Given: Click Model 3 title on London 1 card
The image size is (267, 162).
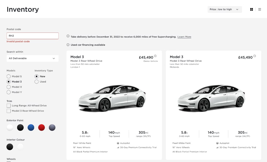Looking at the screenshot, I should click(x=77, y=57).
